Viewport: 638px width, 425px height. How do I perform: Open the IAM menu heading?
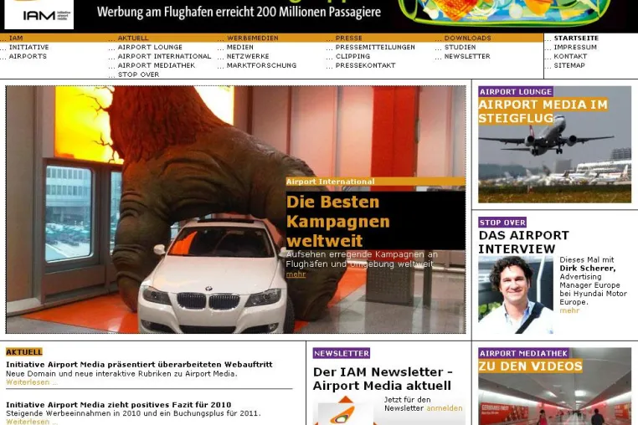(x=16, y=38)
